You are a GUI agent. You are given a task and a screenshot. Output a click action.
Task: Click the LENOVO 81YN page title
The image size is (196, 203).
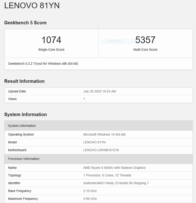(32, 6)
